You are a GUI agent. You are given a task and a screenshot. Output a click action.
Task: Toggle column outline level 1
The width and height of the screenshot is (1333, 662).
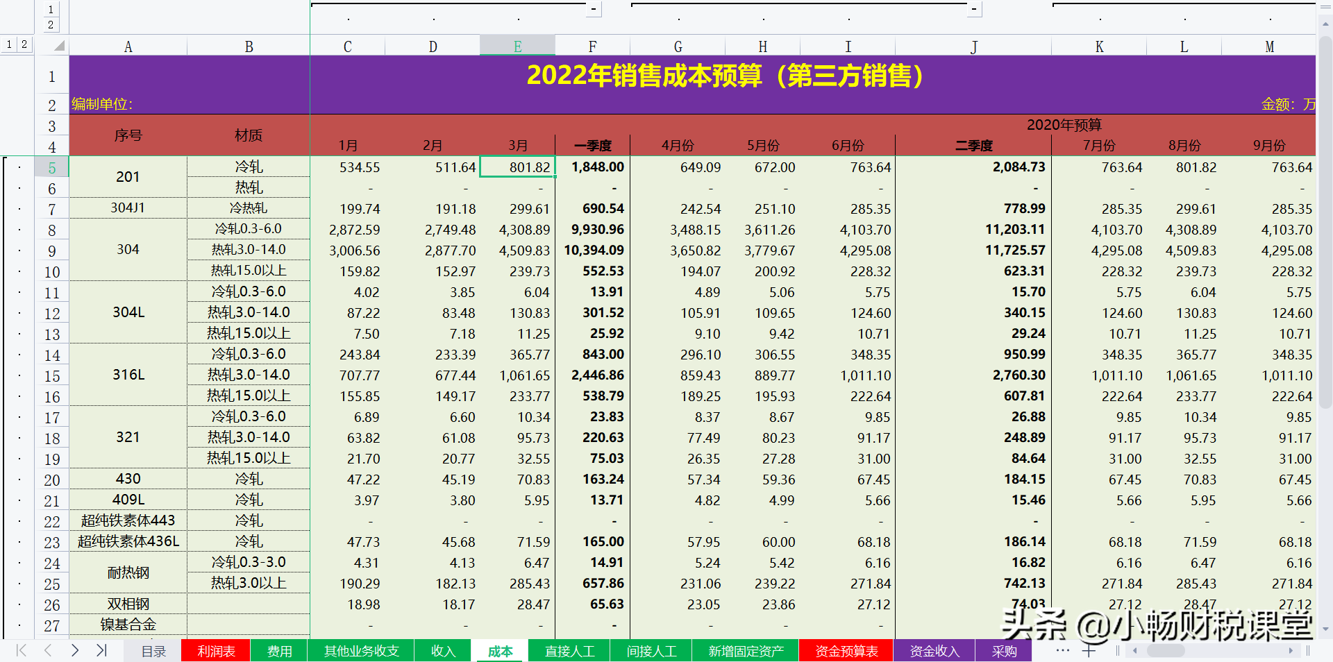51,9
